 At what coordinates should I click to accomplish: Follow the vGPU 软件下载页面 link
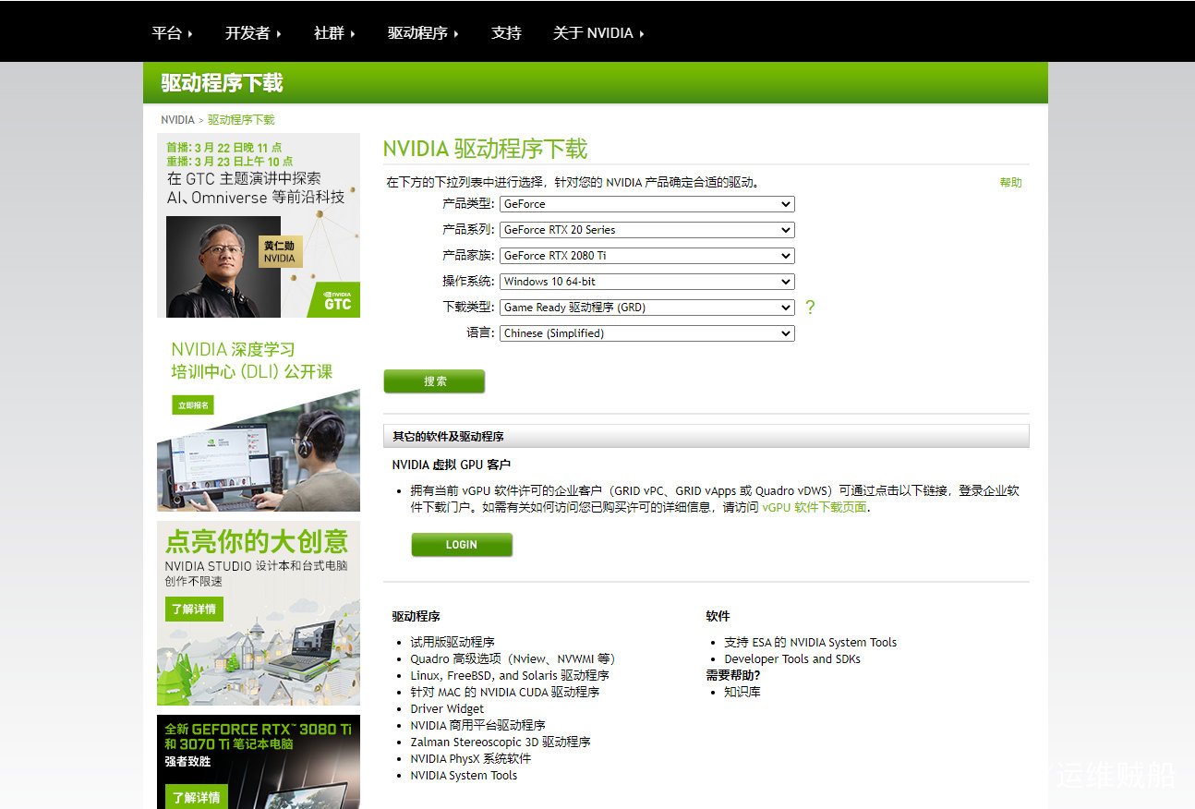tap(814, 507)
